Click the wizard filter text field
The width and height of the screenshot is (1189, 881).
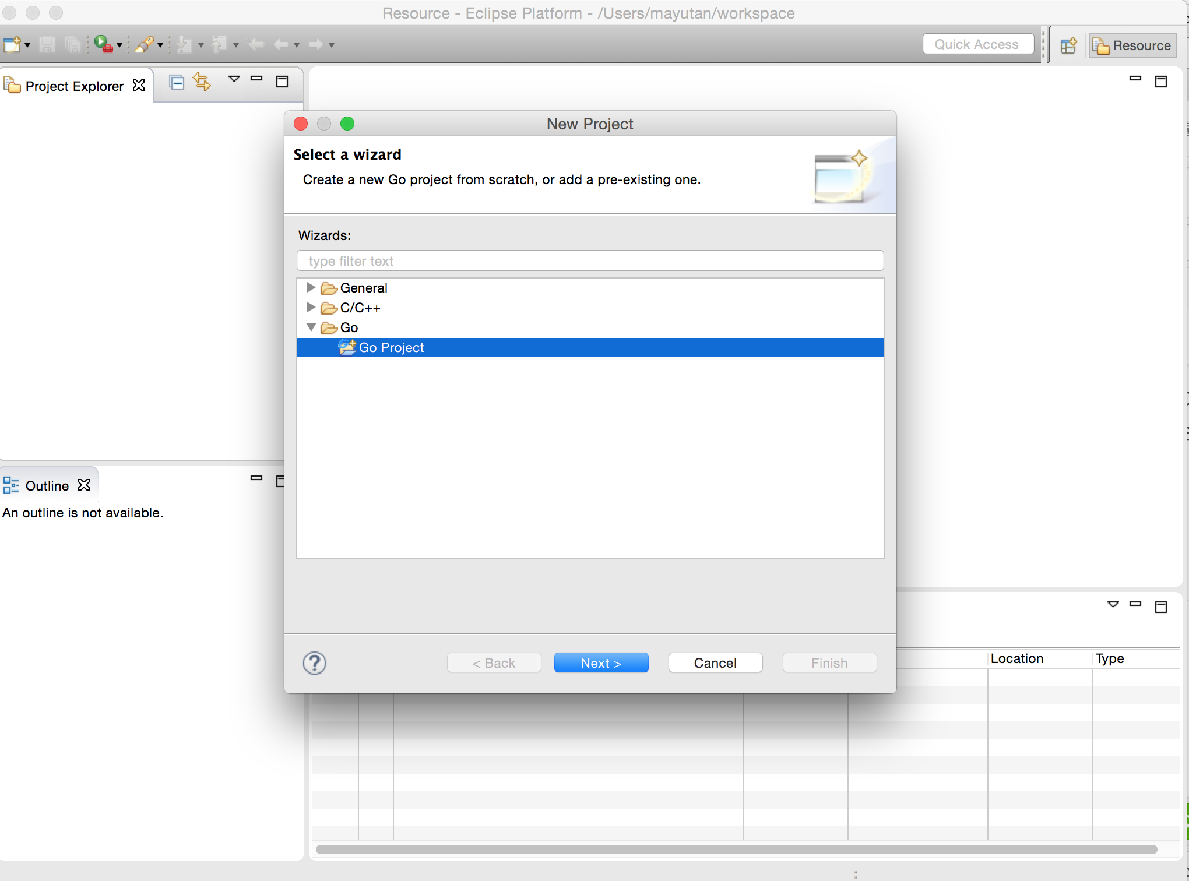[590, 260]
